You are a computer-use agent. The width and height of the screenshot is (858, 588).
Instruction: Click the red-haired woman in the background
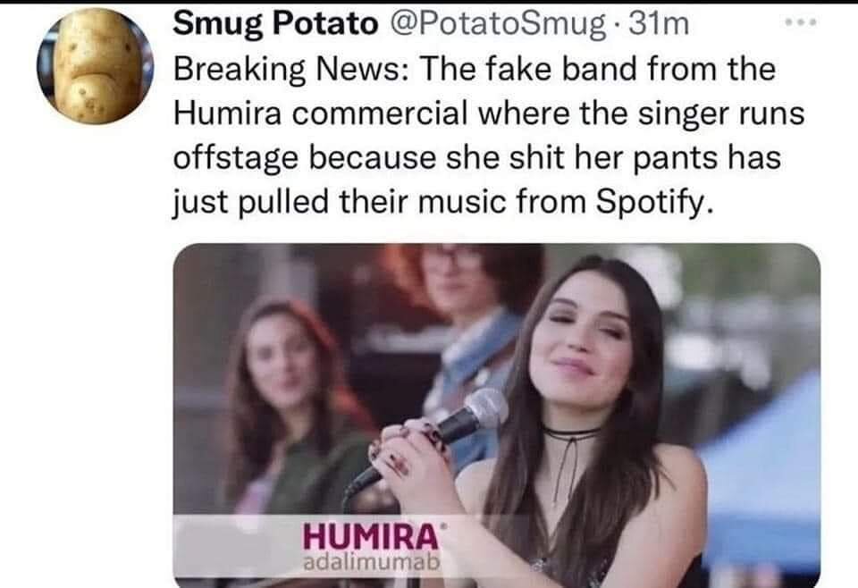pyautogui.click(x=290, y=405)
